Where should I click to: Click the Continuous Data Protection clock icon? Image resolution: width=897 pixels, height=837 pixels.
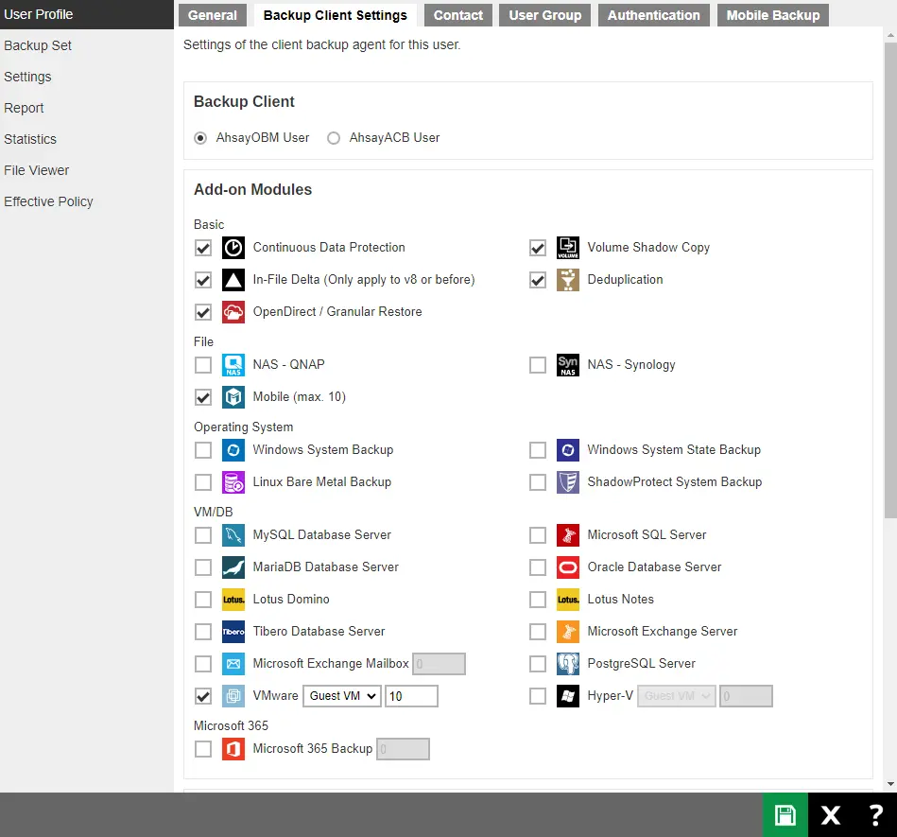coord(233,248)
